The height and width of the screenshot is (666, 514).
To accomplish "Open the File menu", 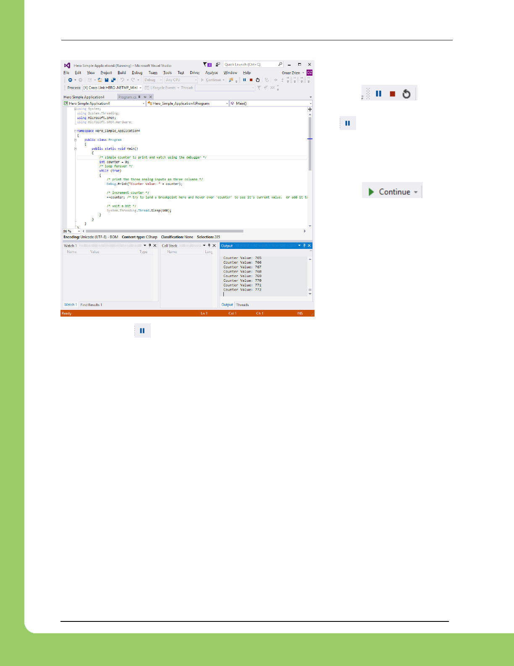I will [66, 73].
